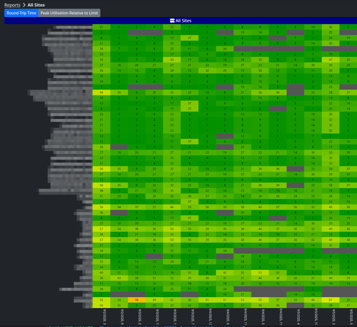Select the highlighted 56 cell on the left
The image size is (357, 327).
pos(101,92)
